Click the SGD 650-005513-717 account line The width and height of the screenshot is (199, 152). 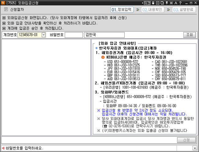click(169, 75)
